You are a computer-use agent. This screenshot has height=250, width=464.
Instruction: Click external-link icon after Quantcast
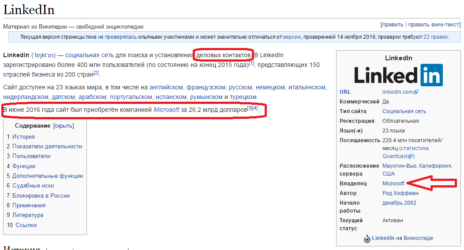coord(410,156)
